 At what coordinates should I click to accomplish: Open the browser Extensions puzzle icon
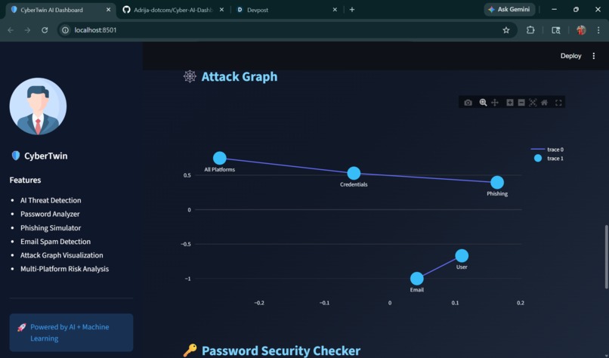(x=530, y=30)
